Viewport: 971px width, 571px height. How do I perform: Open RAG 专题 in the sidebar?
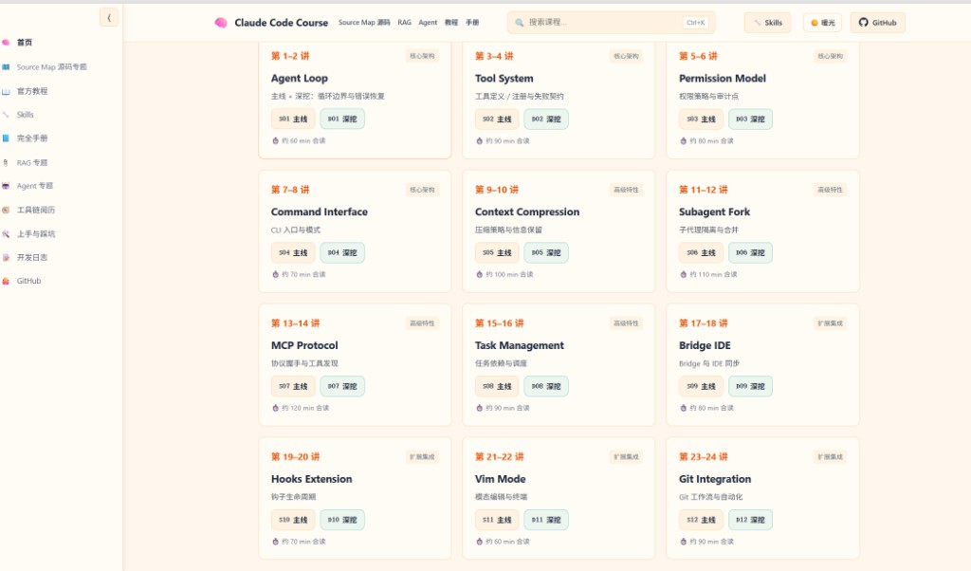pos(31,162)
